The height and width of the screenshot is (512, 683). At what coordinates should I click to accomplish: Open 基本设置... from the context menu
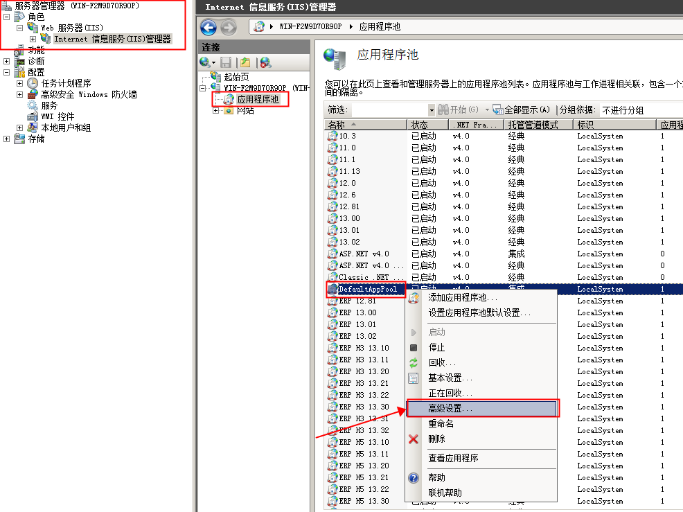(x=450, y=378)
